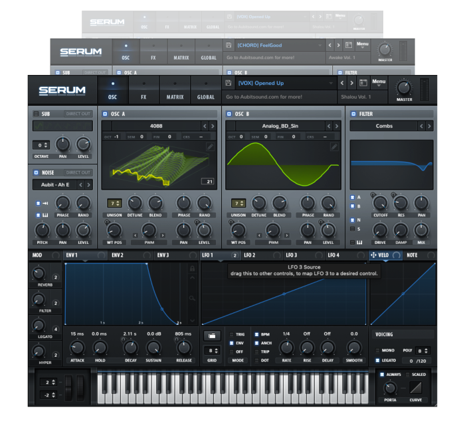Switch to OSC tab in middle background window
The height and width of the screenshot is (431, 465).
click(126, 52)
